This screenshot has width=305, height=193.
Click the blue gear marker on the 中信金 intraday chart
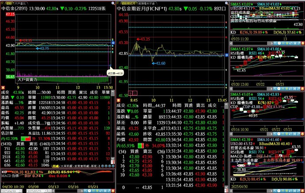pyautogui.click(x=113, y=43)
